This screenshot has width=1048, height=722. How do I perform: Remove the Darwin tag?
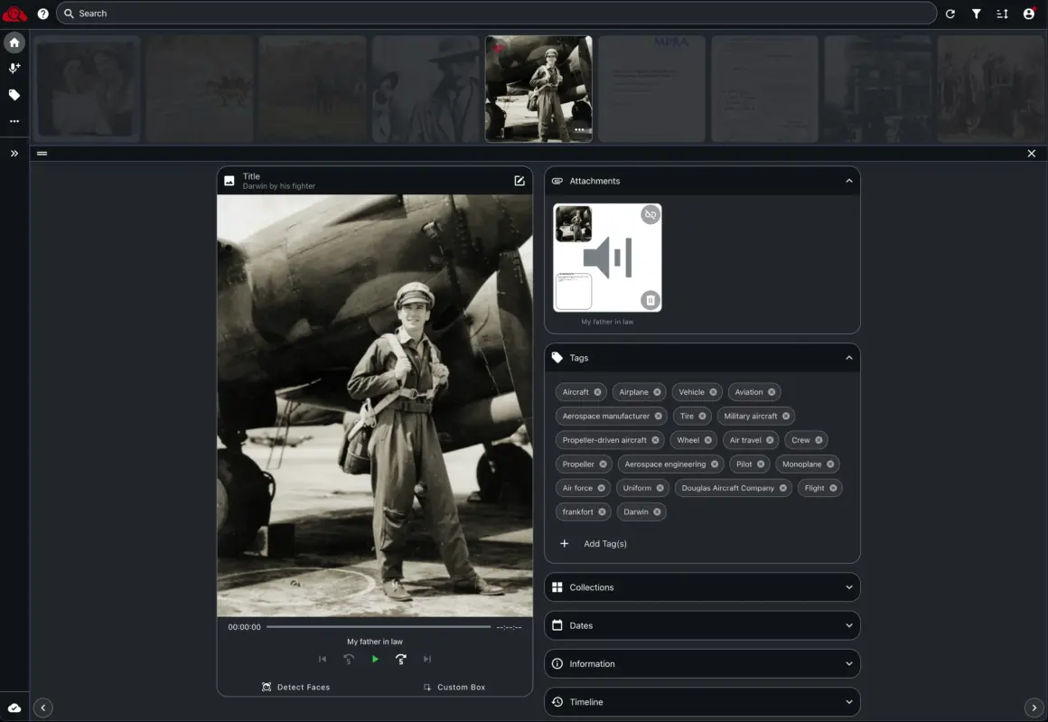point(657,512)
